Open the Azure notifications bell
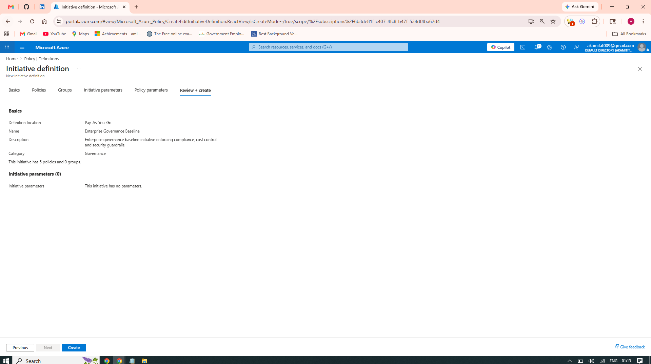The image size is (651, 364). pos(537,47)
